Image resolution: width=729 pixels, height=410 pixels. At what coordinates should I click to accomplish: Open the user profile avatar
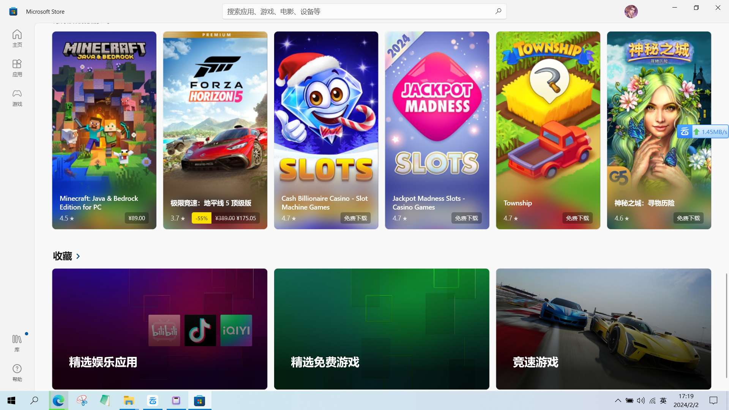point(631,11)
